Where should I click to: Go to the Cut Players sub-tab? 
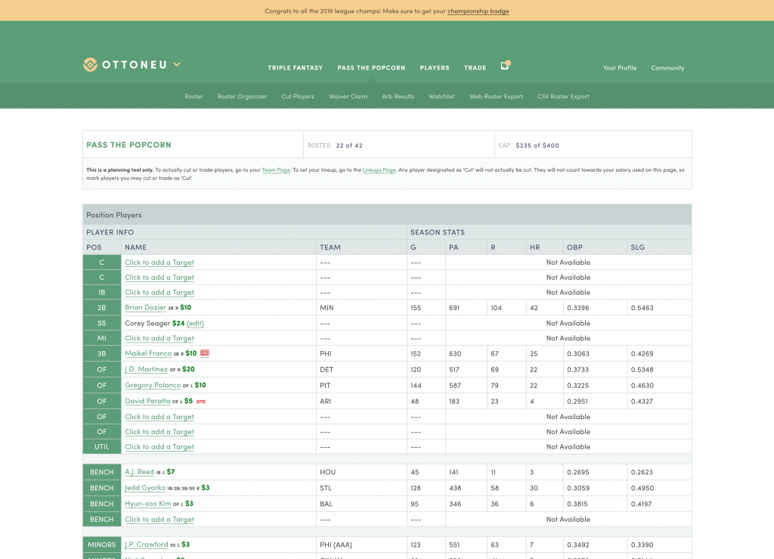pos(298,96)
